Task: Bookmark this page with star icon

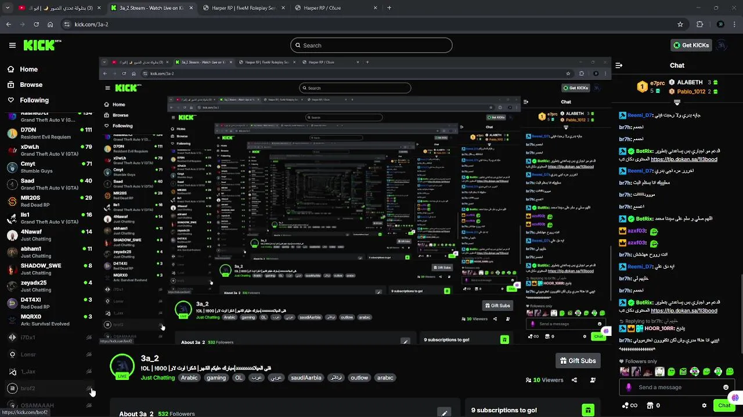Action: click(x=680, y=24)
